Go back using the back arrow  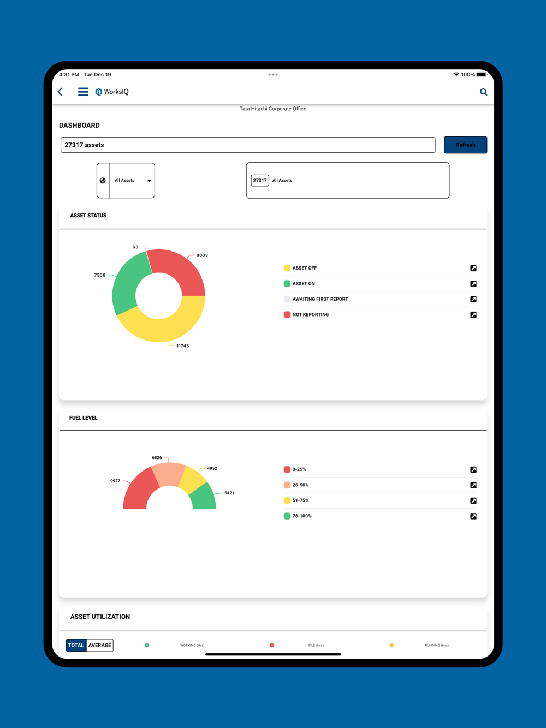[61, 92]
